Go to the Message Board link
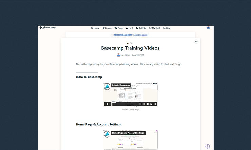This screenshot has height=150, width=251. click(140, 35)
